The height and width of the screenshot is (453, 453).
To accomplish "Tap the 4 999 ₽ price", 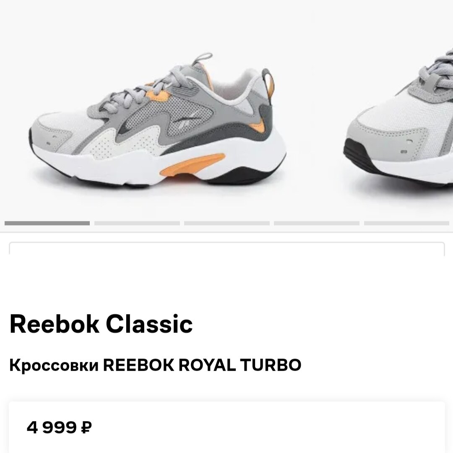I will point(59,427).
